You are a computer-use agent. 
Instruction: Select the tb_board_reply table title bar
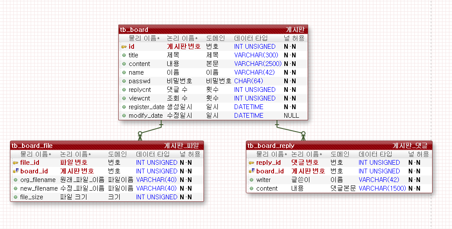coord(339,146)
